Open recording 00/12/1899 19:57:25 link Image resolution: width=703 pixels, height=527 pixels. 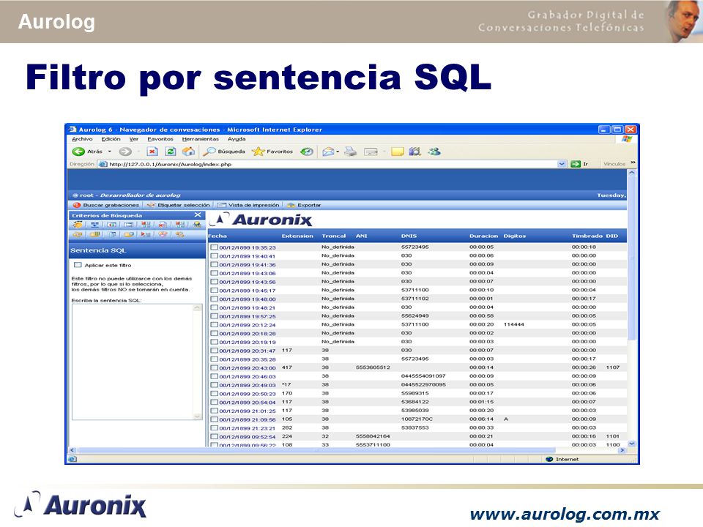248,316
